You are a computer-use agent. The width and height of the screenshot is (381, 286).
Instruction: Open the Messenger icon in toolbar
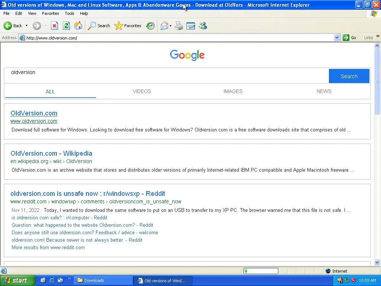pos(203,26)
